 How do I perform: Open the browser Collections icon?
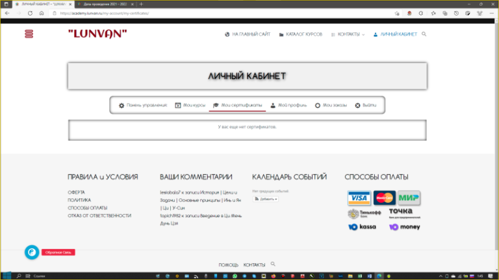445,14
